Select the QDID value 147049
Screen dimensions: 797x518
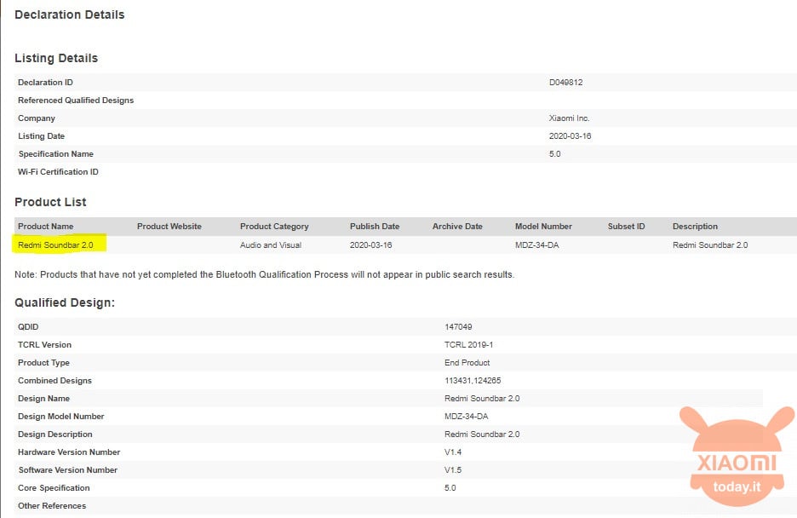pos(458,327)
